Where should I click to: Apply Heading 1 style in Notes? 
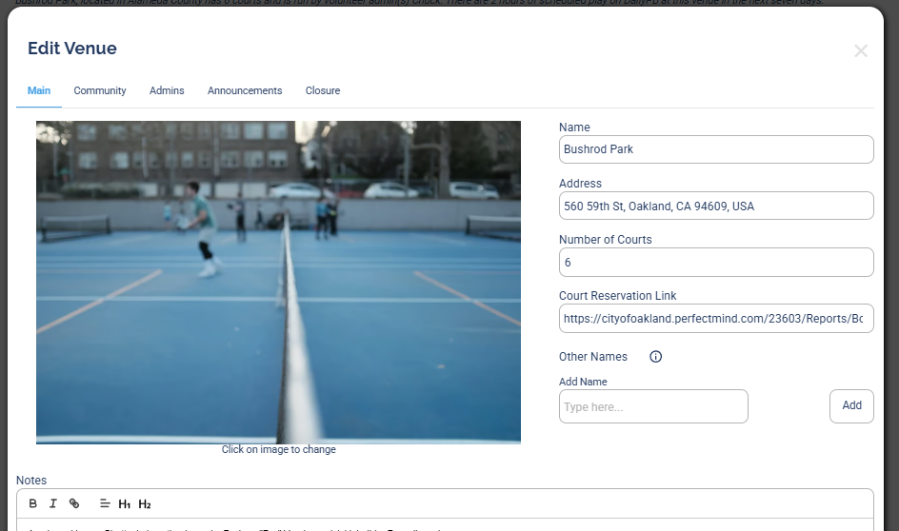tap(125, 504)
